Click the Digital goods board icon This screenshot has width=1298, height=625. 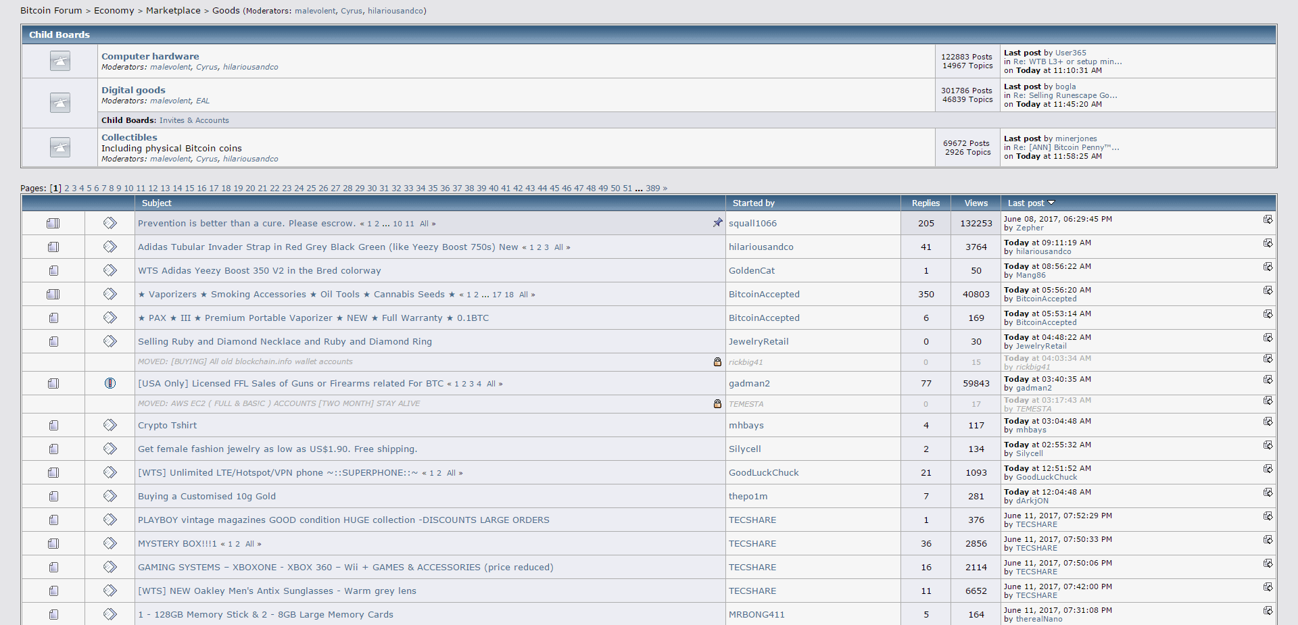coord(60,103)
